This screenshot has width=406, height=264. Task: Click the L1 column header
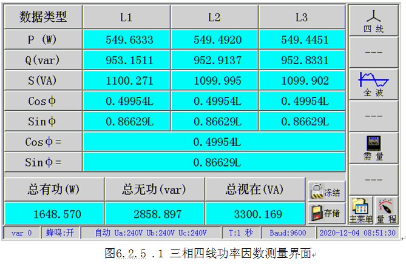pyautogui.click(x=126, y=17)
